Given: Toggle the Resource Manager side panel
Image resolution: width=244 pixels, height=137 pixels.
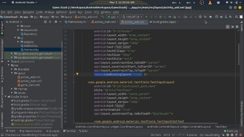Looking at the screenshot, I should pos(2,51).
